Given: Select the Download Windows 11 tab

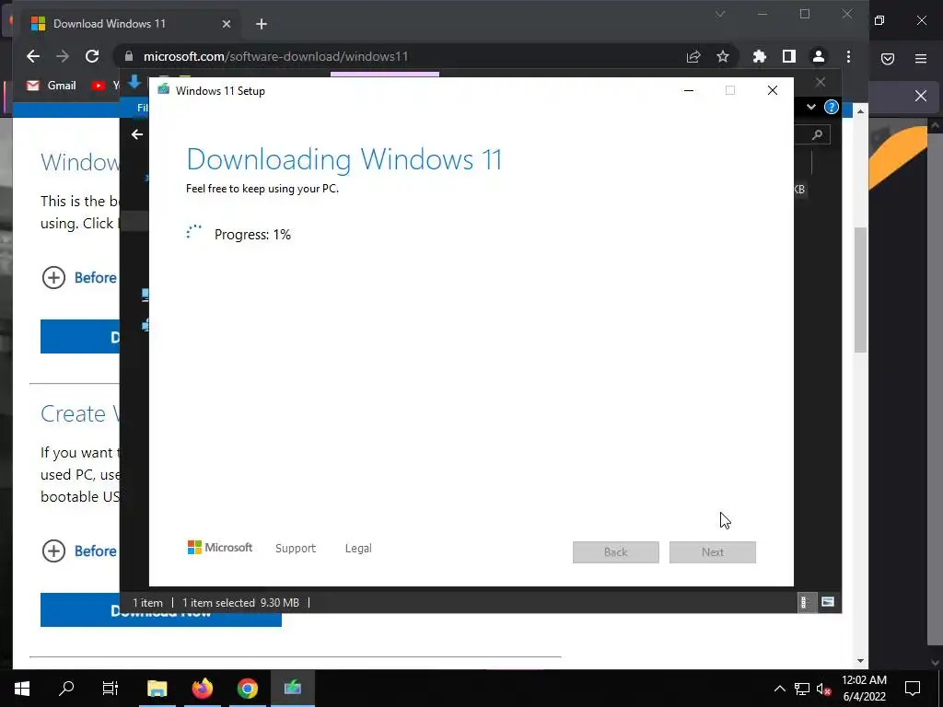Looking at the screenshot, I should pos(129,24).
